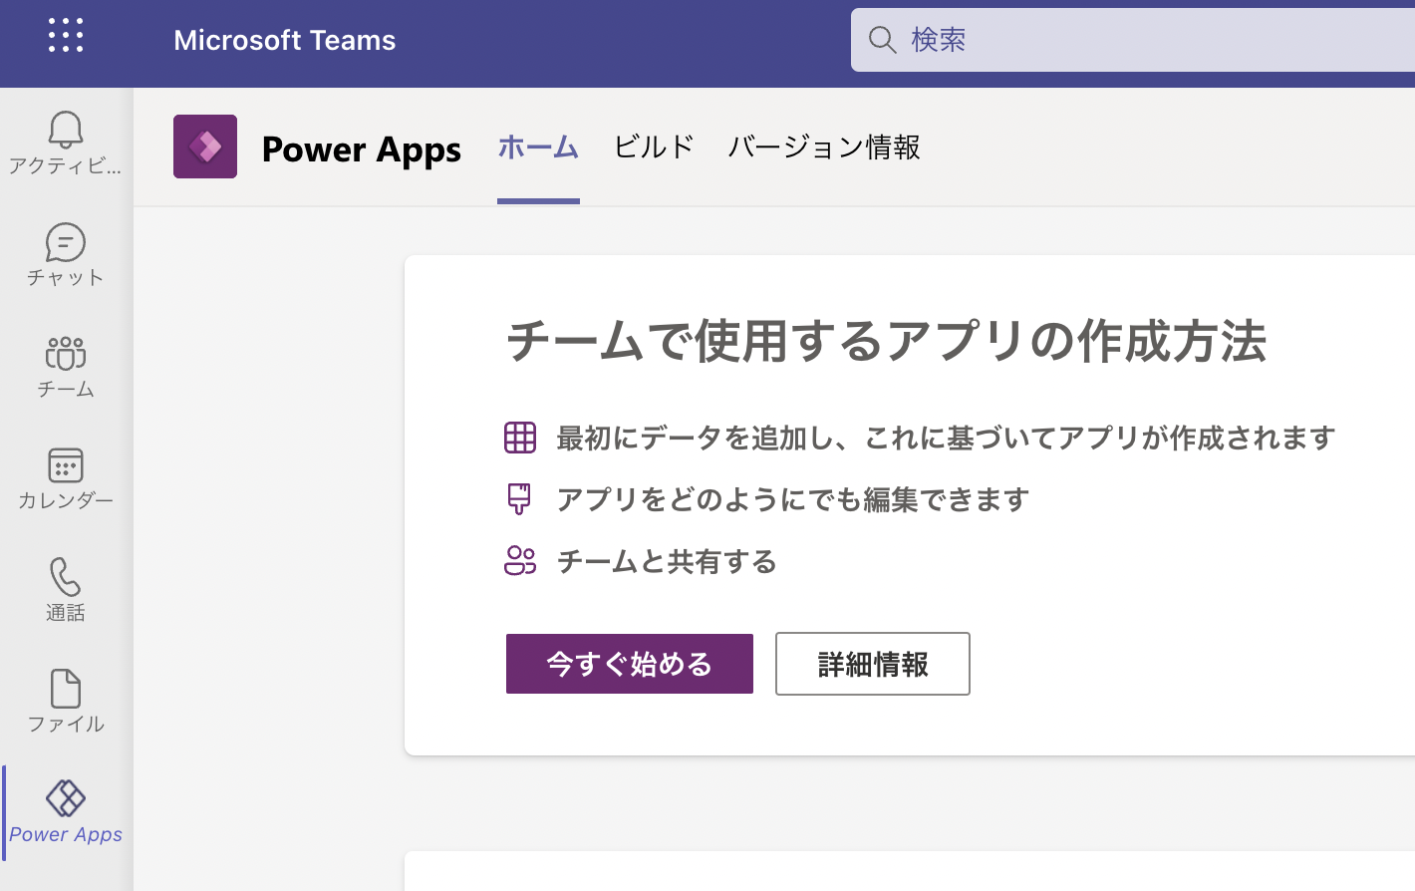Open the Activity bell icon
This screenshot has height=891, width=1415.
pos(66,130)
